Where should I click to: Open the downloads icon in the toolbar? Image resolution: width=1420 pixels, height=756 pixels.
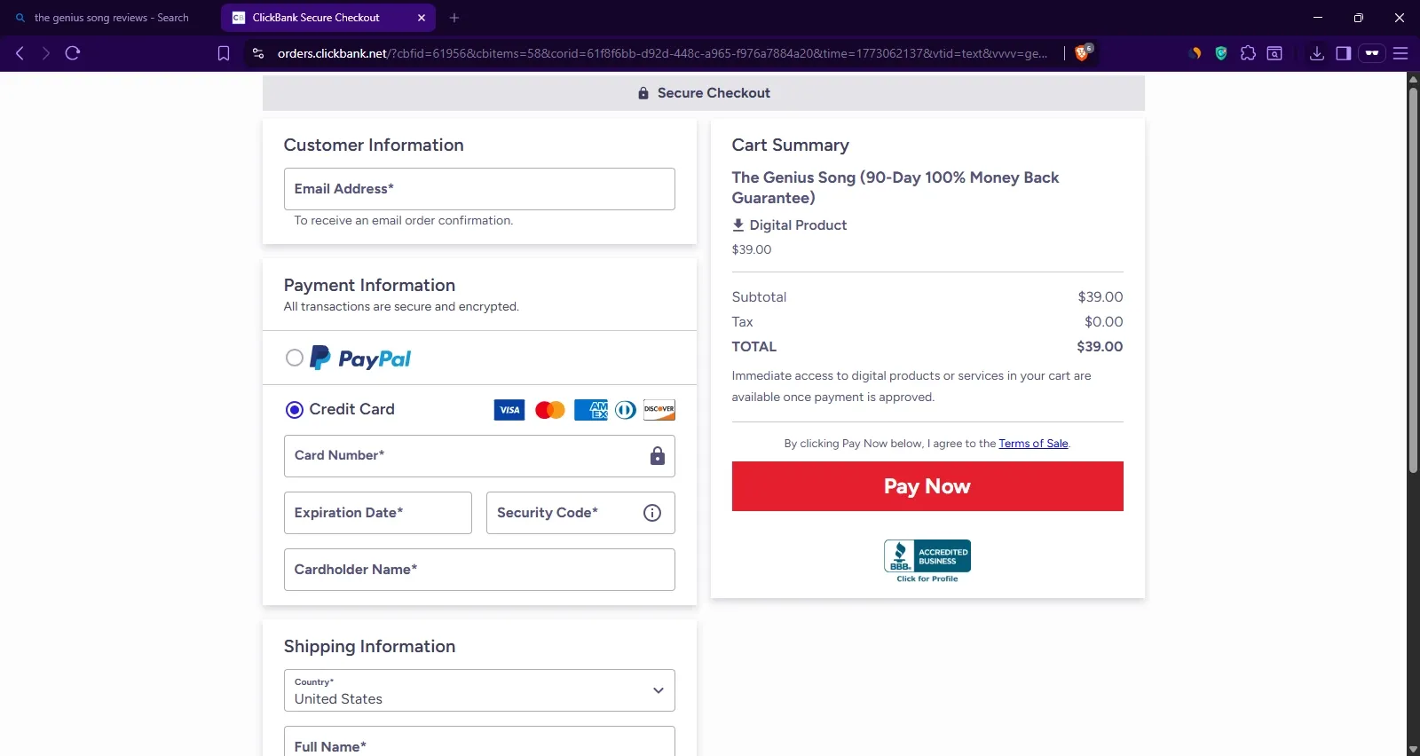[x=1317, y=53]
